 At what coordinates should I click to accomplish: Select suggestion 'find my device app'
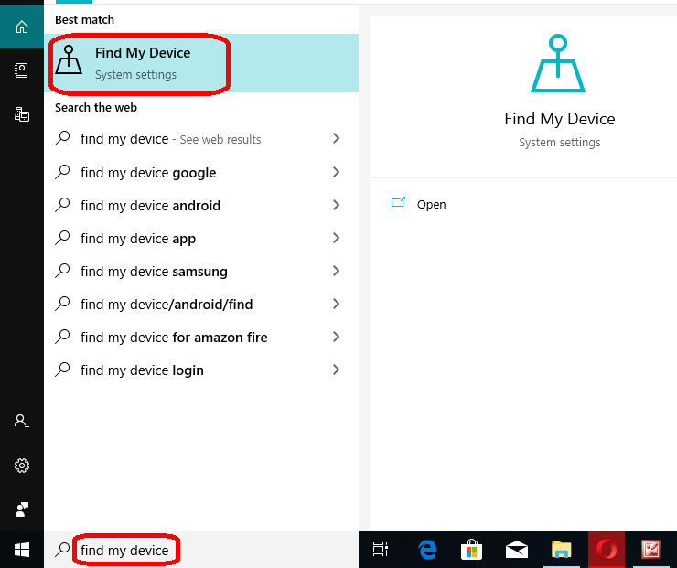pyautogui.click(x=201, y=238)
